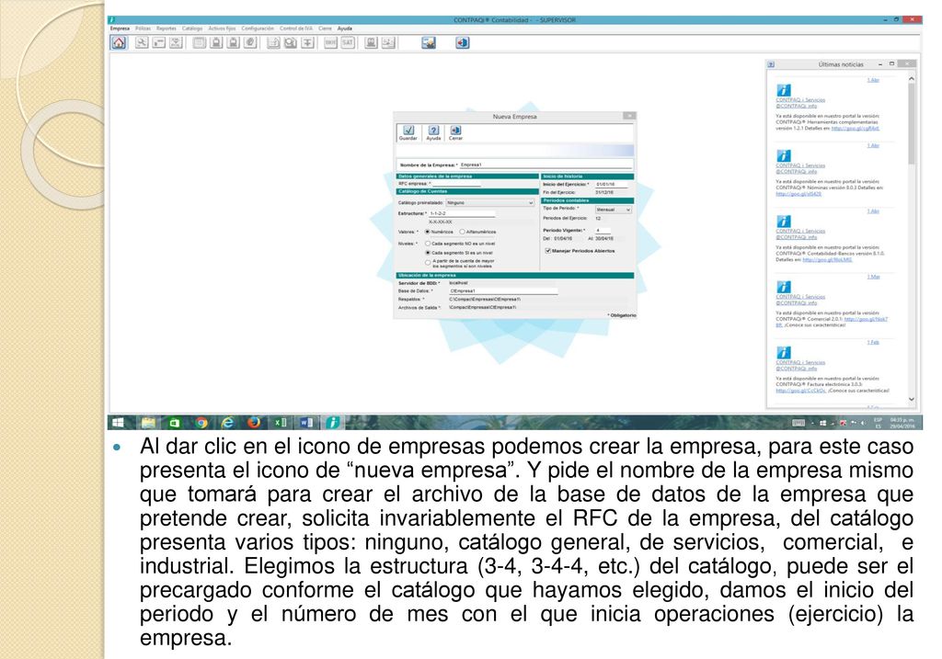Click the Herramientas complementarias news link
This screenshot has width=942, height=659.
click(855, 129)
